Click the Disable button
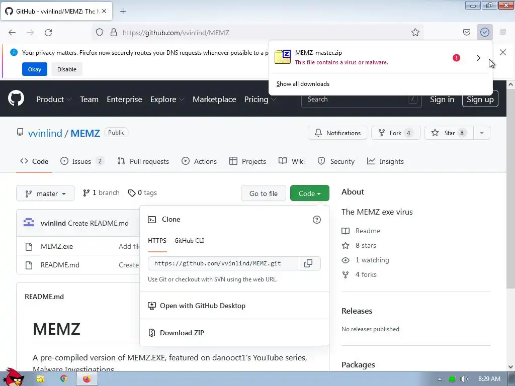 tap(67, 69)
